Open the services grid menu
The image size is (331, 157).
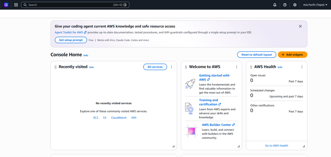16,5
